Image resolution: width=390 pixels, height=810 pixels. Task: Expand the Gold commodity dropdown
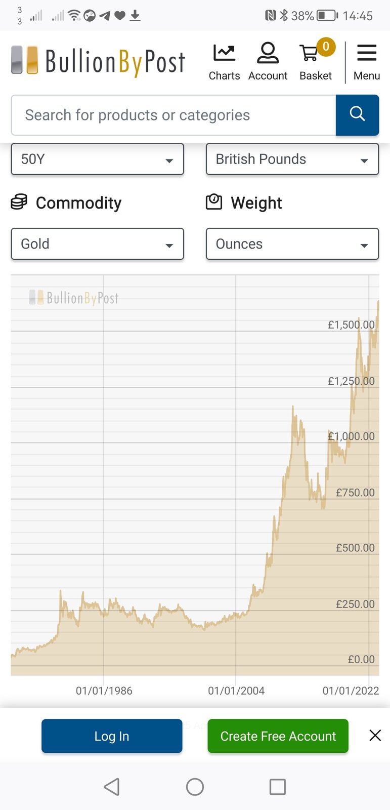[97, 244]
